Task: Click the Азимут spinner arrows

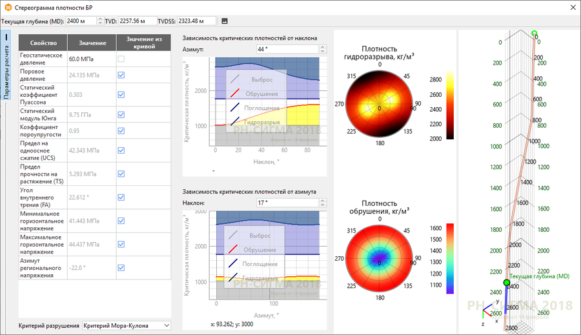Action: point(323,49)
